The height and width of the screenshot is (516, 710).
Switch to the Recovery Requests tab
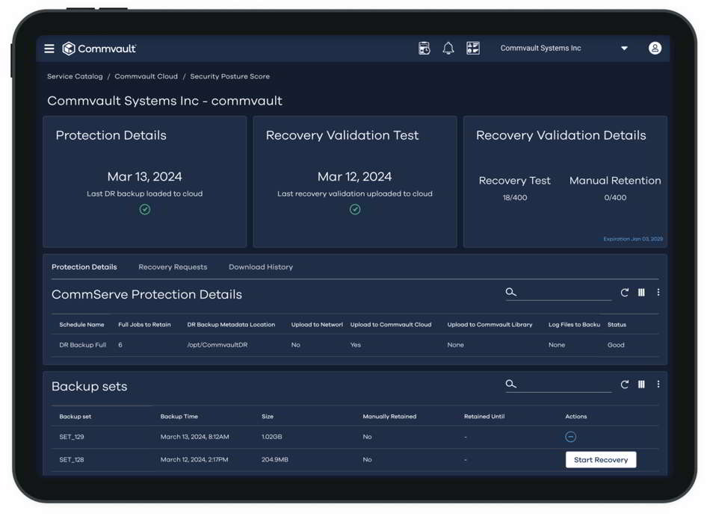(x=173, y=267)
